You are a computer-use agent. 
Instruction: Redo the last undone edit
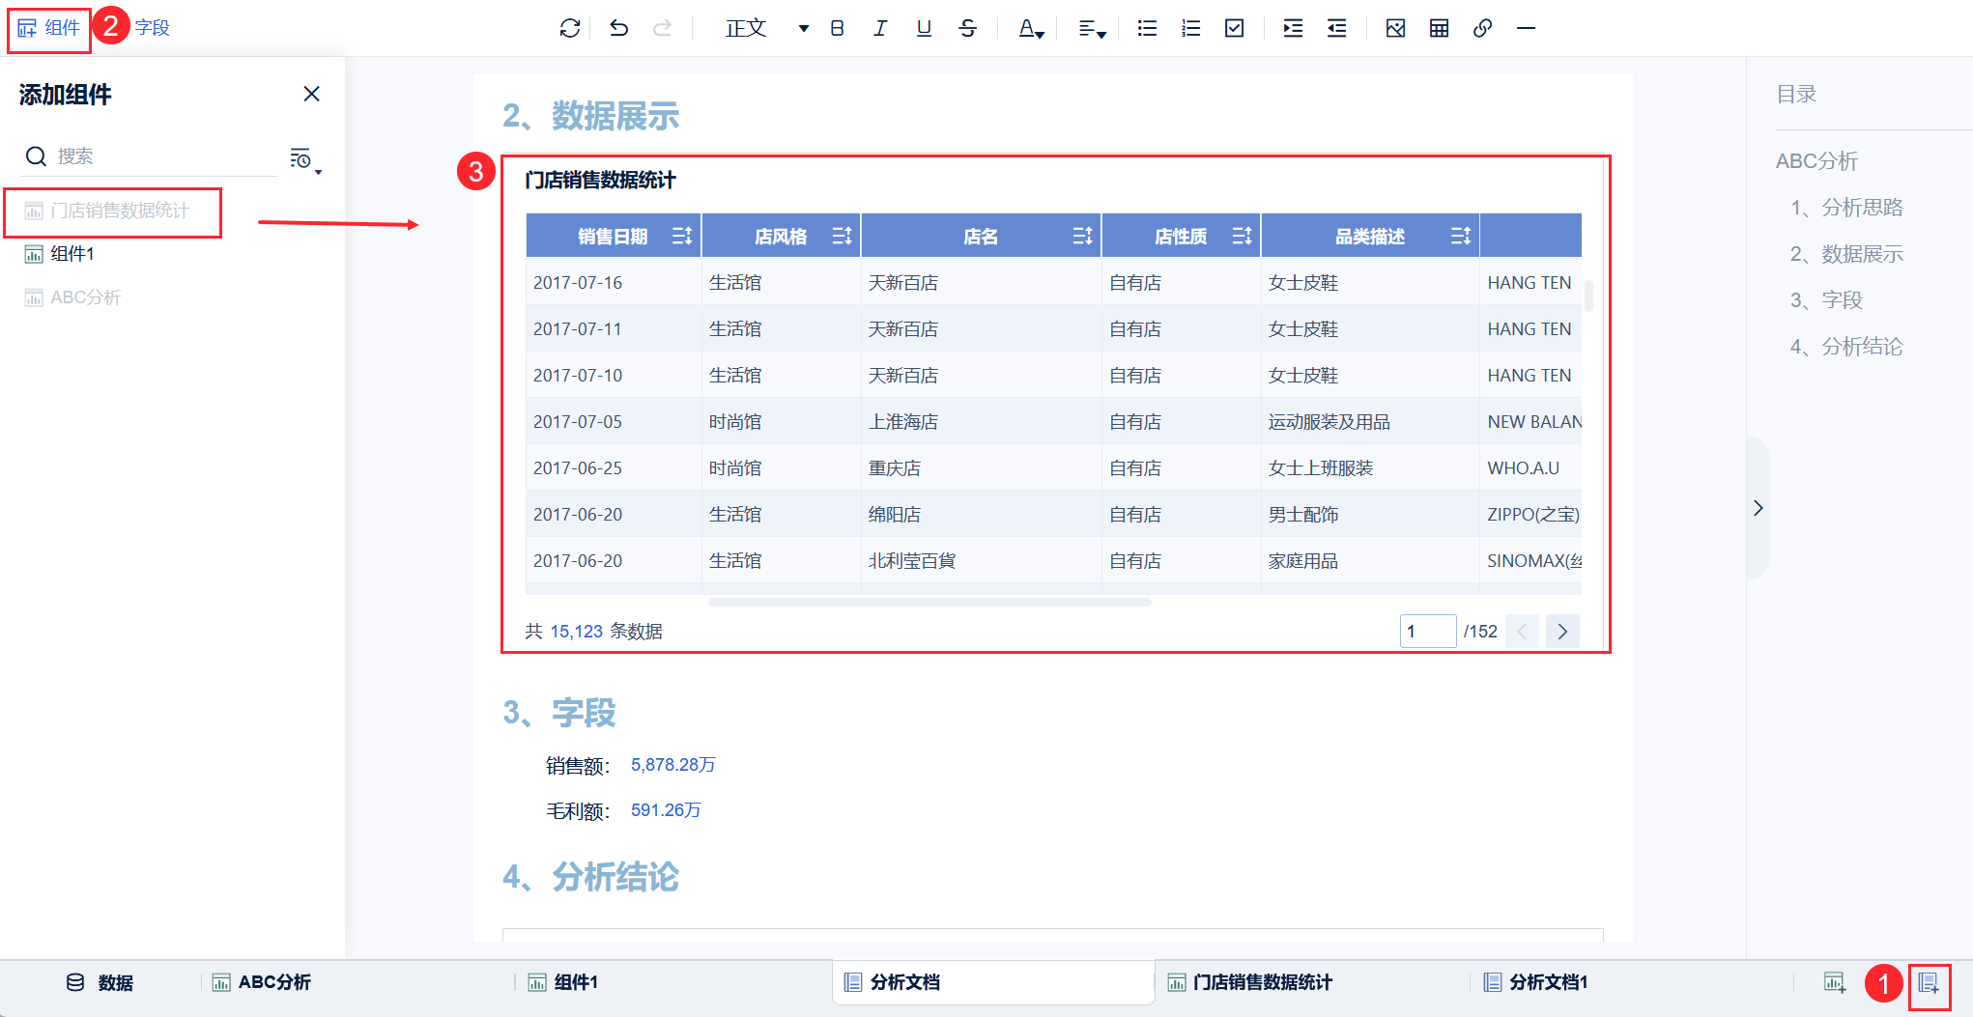(663, 28)
